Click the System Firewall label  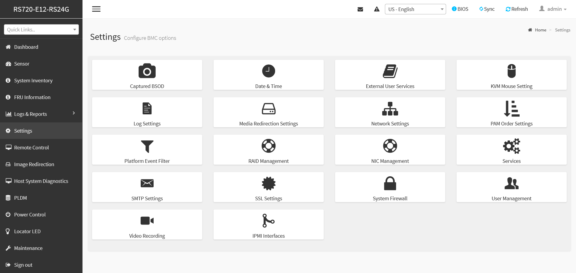390,198
